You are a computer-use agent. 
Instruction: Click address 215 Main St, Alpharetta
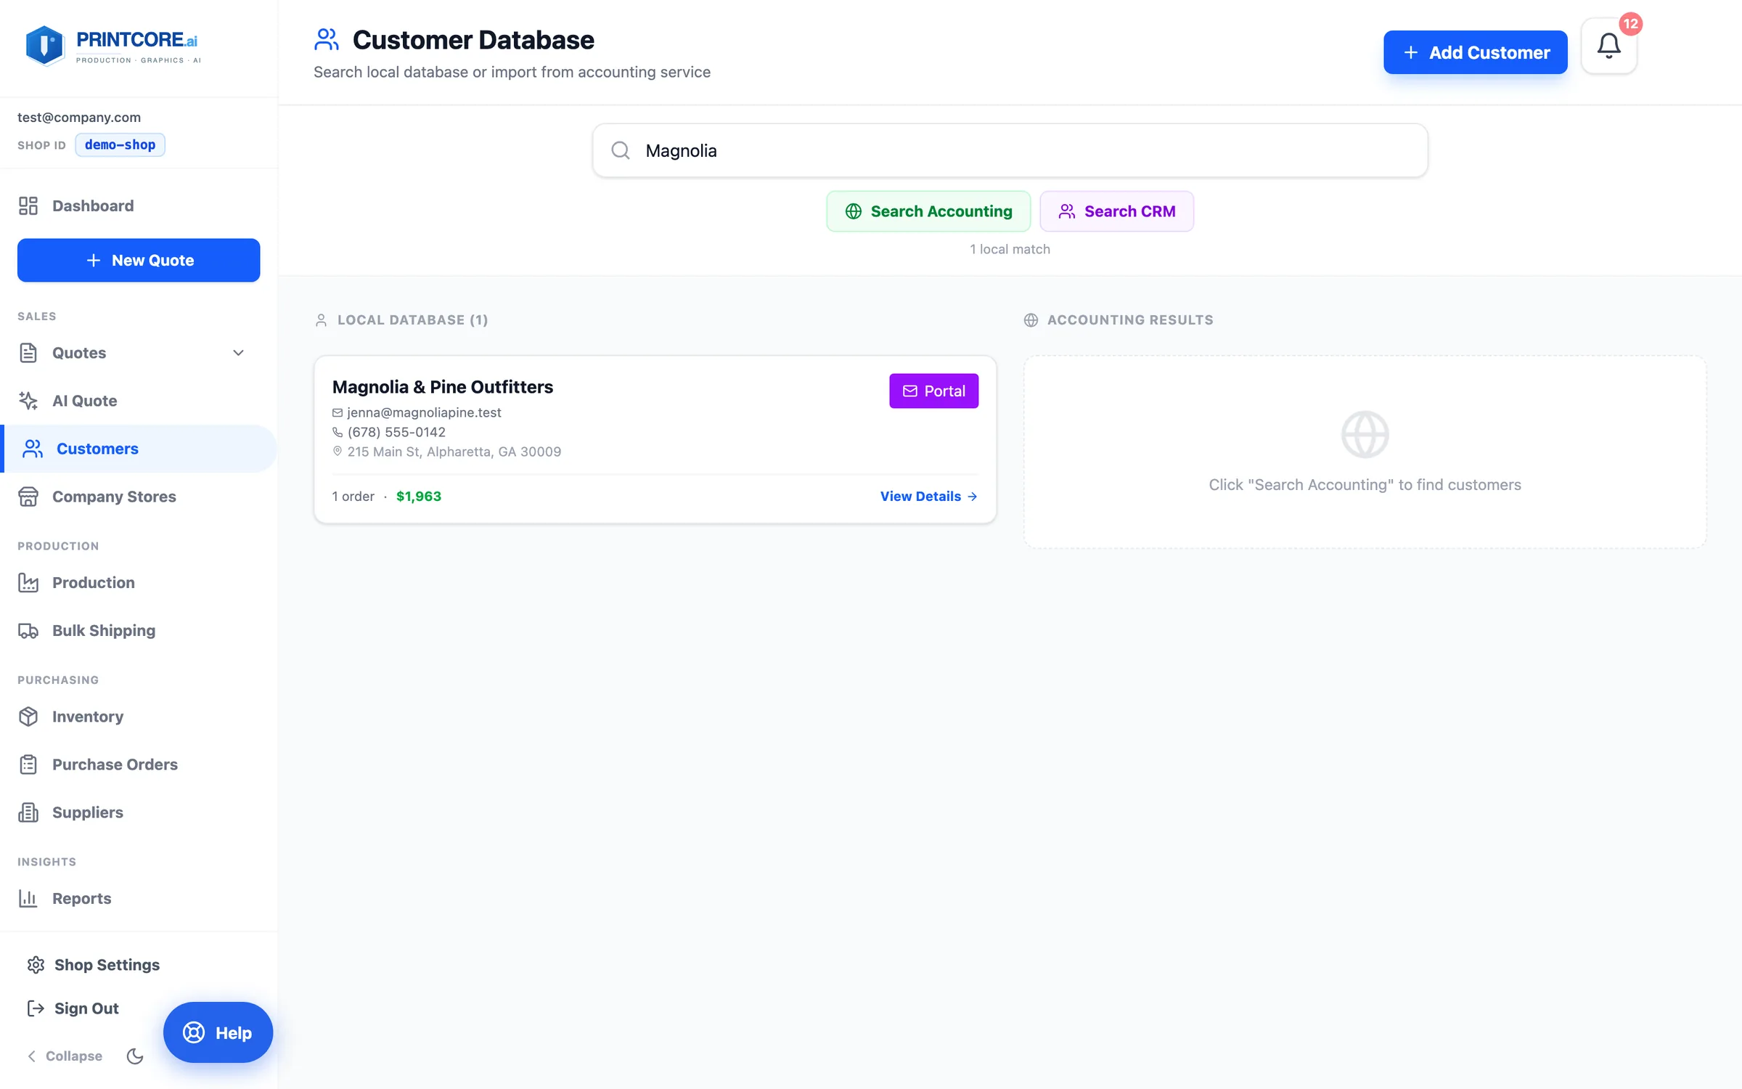(x=454, y=452)
